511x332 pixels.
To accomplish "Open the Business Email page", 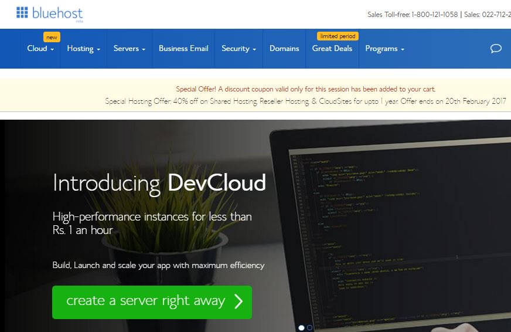I will 183,49.
